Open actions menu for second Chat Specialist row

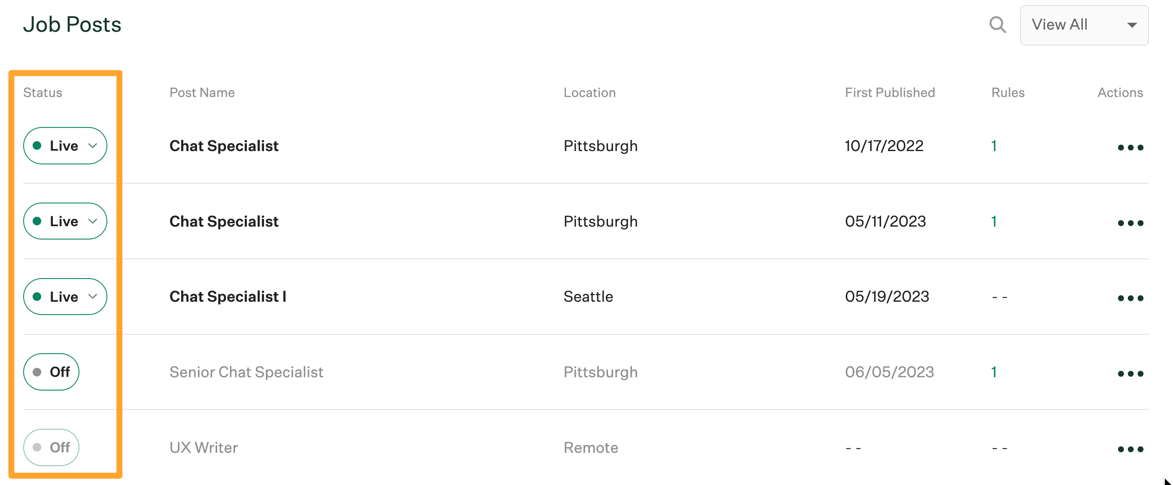(1130, 222)
